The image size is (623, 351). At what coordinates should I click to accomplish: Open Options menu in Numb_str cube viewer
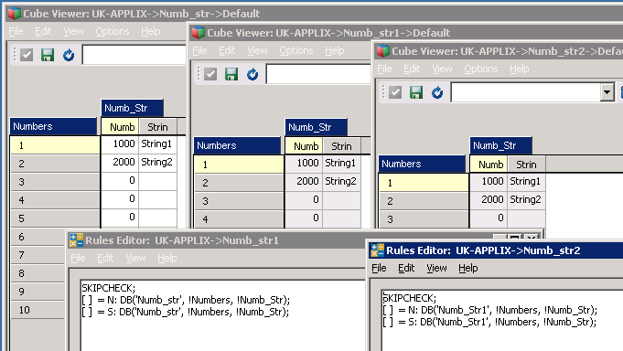tap(112, 31)
